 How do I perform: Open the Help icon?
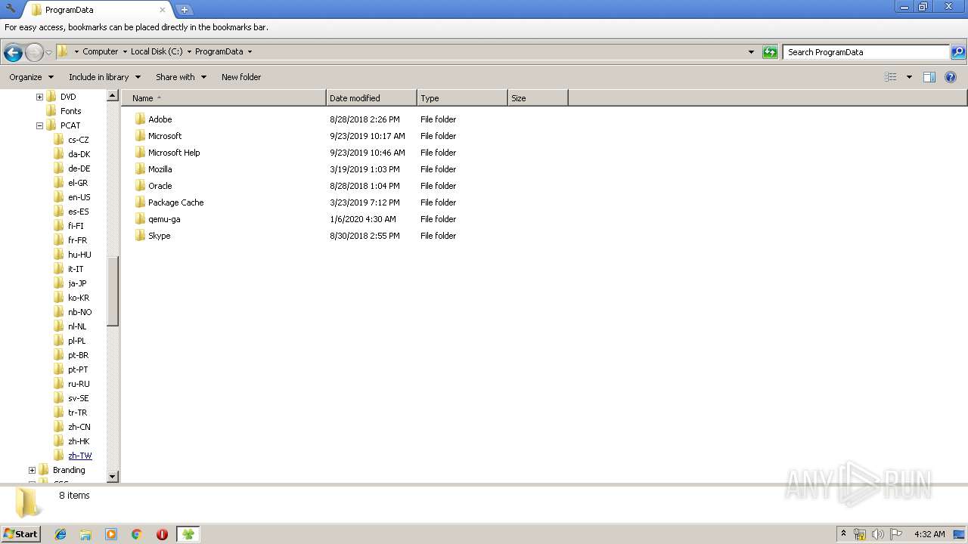pyautogui.click(x=951, y=77)
